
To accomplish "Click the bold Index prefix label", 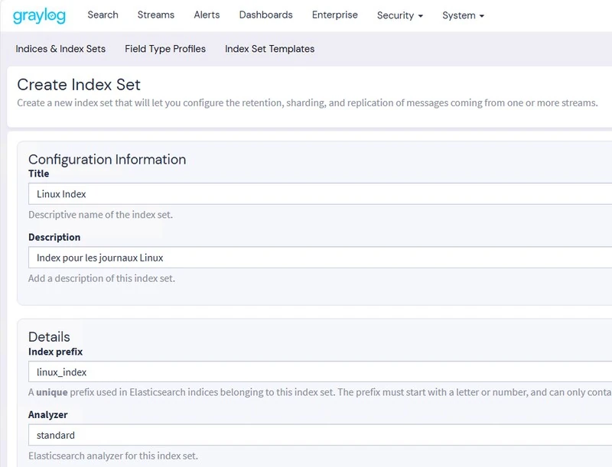I will tap(55, 352).
